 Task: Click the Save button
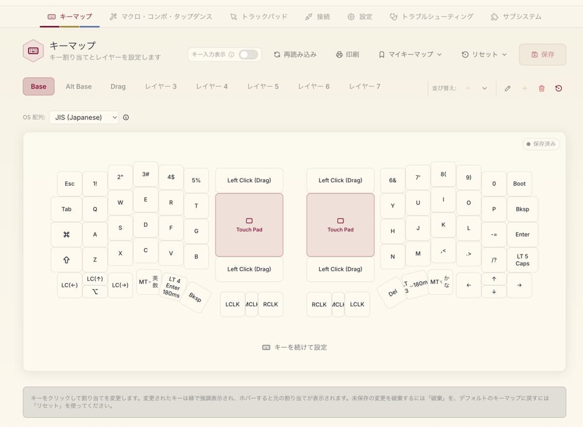pyautogui.click(x=543, y=54)
